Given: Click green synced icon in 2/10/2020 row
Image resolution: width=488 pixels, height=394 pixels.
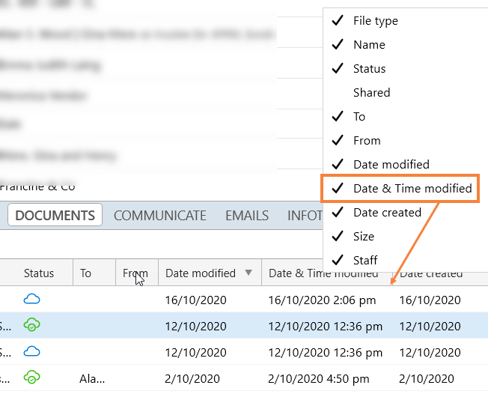Looking at the screenshot, I should [x=32, y=378].
